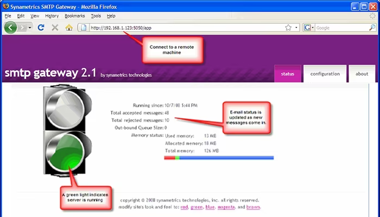This screenshot has width=380, height=217.
Task: Change site theme via blue link
Action: click(x=210, y=207)
